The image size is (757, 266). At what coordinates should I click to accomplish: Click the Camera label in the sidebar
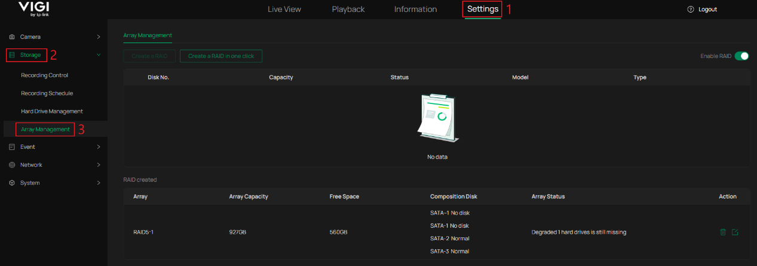click(x=30, y=37)
